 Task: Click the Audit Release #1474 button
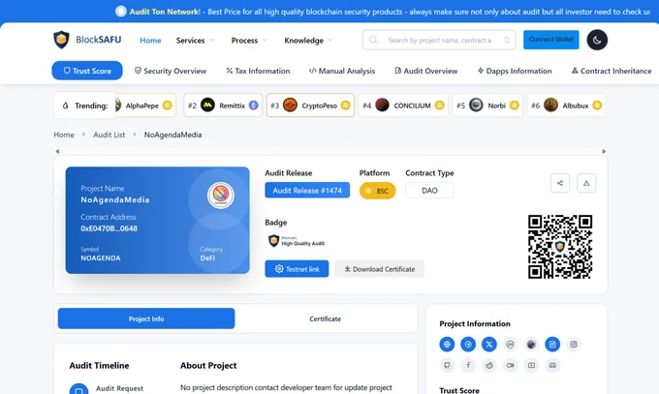pyautogui.click(x=307, y=191)
